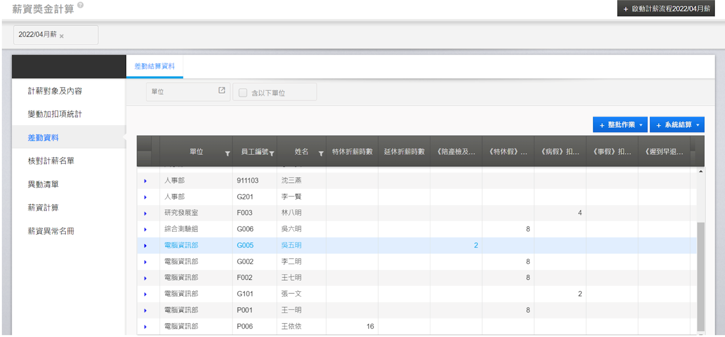The image size is (725, 337).
Task: Click the filter icon in 姓名 column header
Action: coord(321,154)
